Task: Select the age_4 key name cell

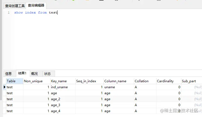Action: pyautogui.click(x=63, y=111)
